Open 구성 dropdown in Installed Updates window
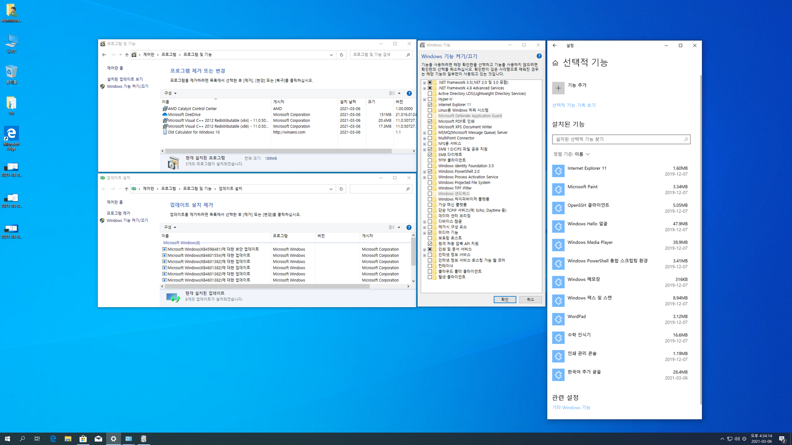 click(x=170, y=227)
